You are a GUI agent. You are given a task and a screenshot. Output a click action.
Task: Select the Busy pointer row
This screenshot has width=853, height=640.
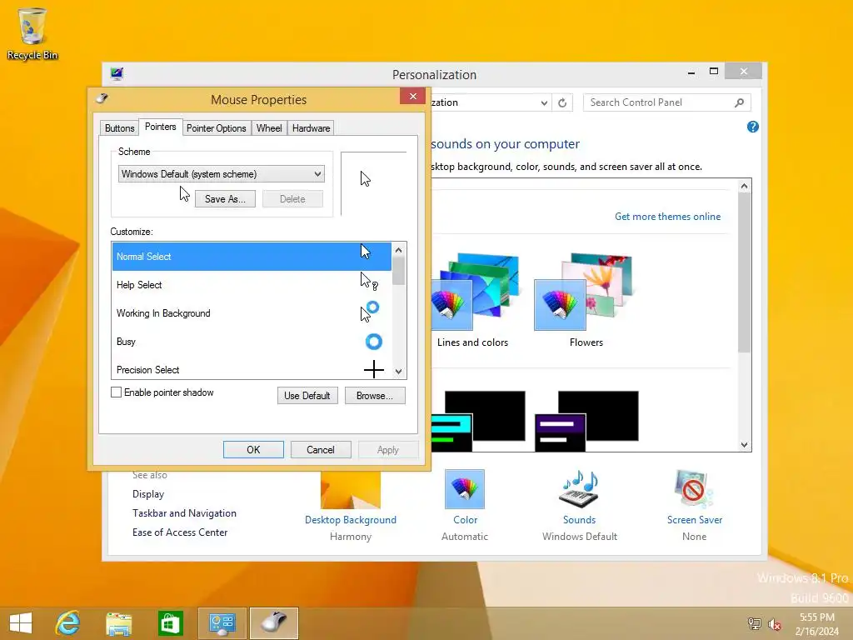pyautogui.click(x=252, y=341)
